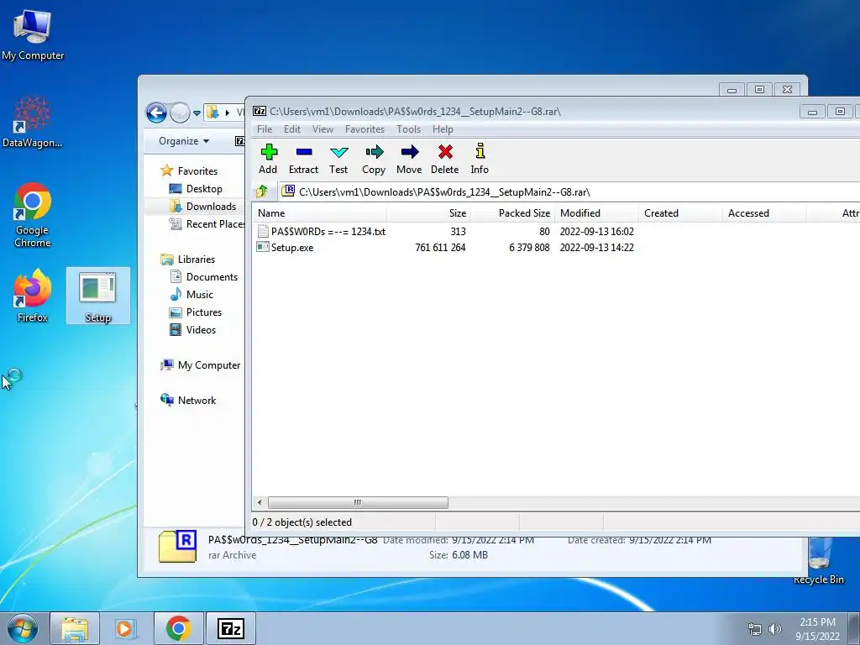
Task: Sort by Size column header
Action: click(x=429, y=212)
